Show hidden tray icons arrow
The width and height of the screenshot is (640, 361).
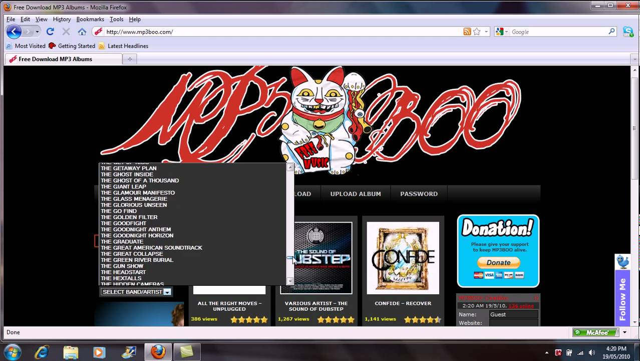click(547, 352)
